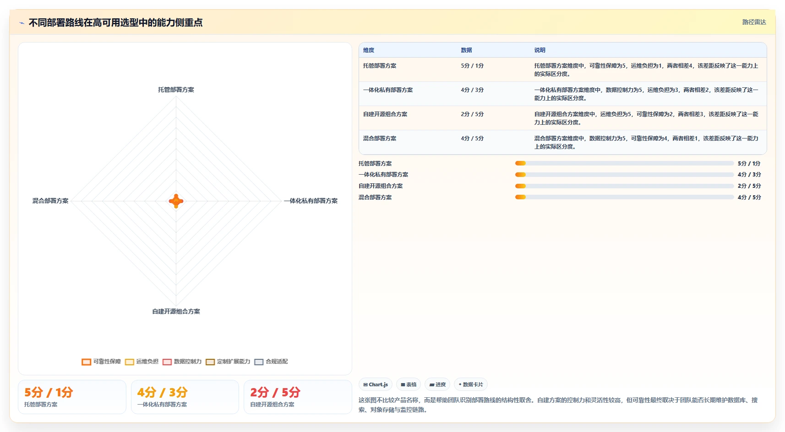
Task: Click the chart title 不同部署路线在高可用选型中的能力侧重点
Action: [115, 22]
